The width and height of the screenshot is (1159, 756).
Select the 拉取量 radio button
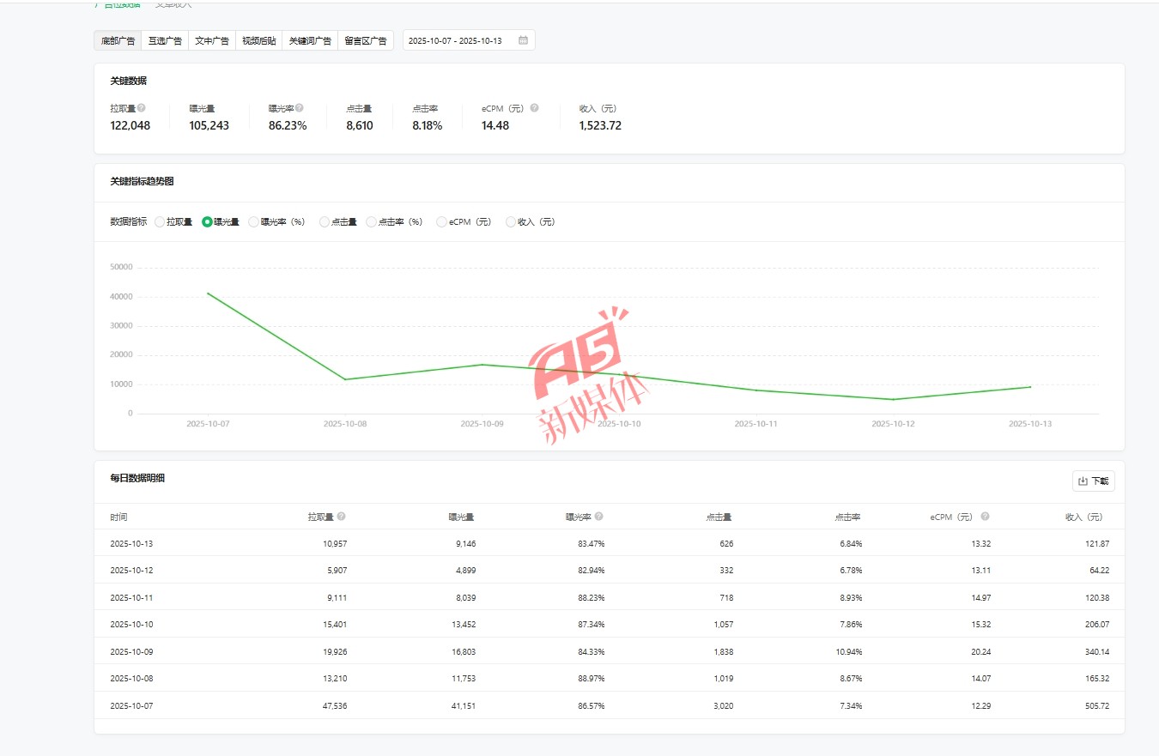click(160, 221)
